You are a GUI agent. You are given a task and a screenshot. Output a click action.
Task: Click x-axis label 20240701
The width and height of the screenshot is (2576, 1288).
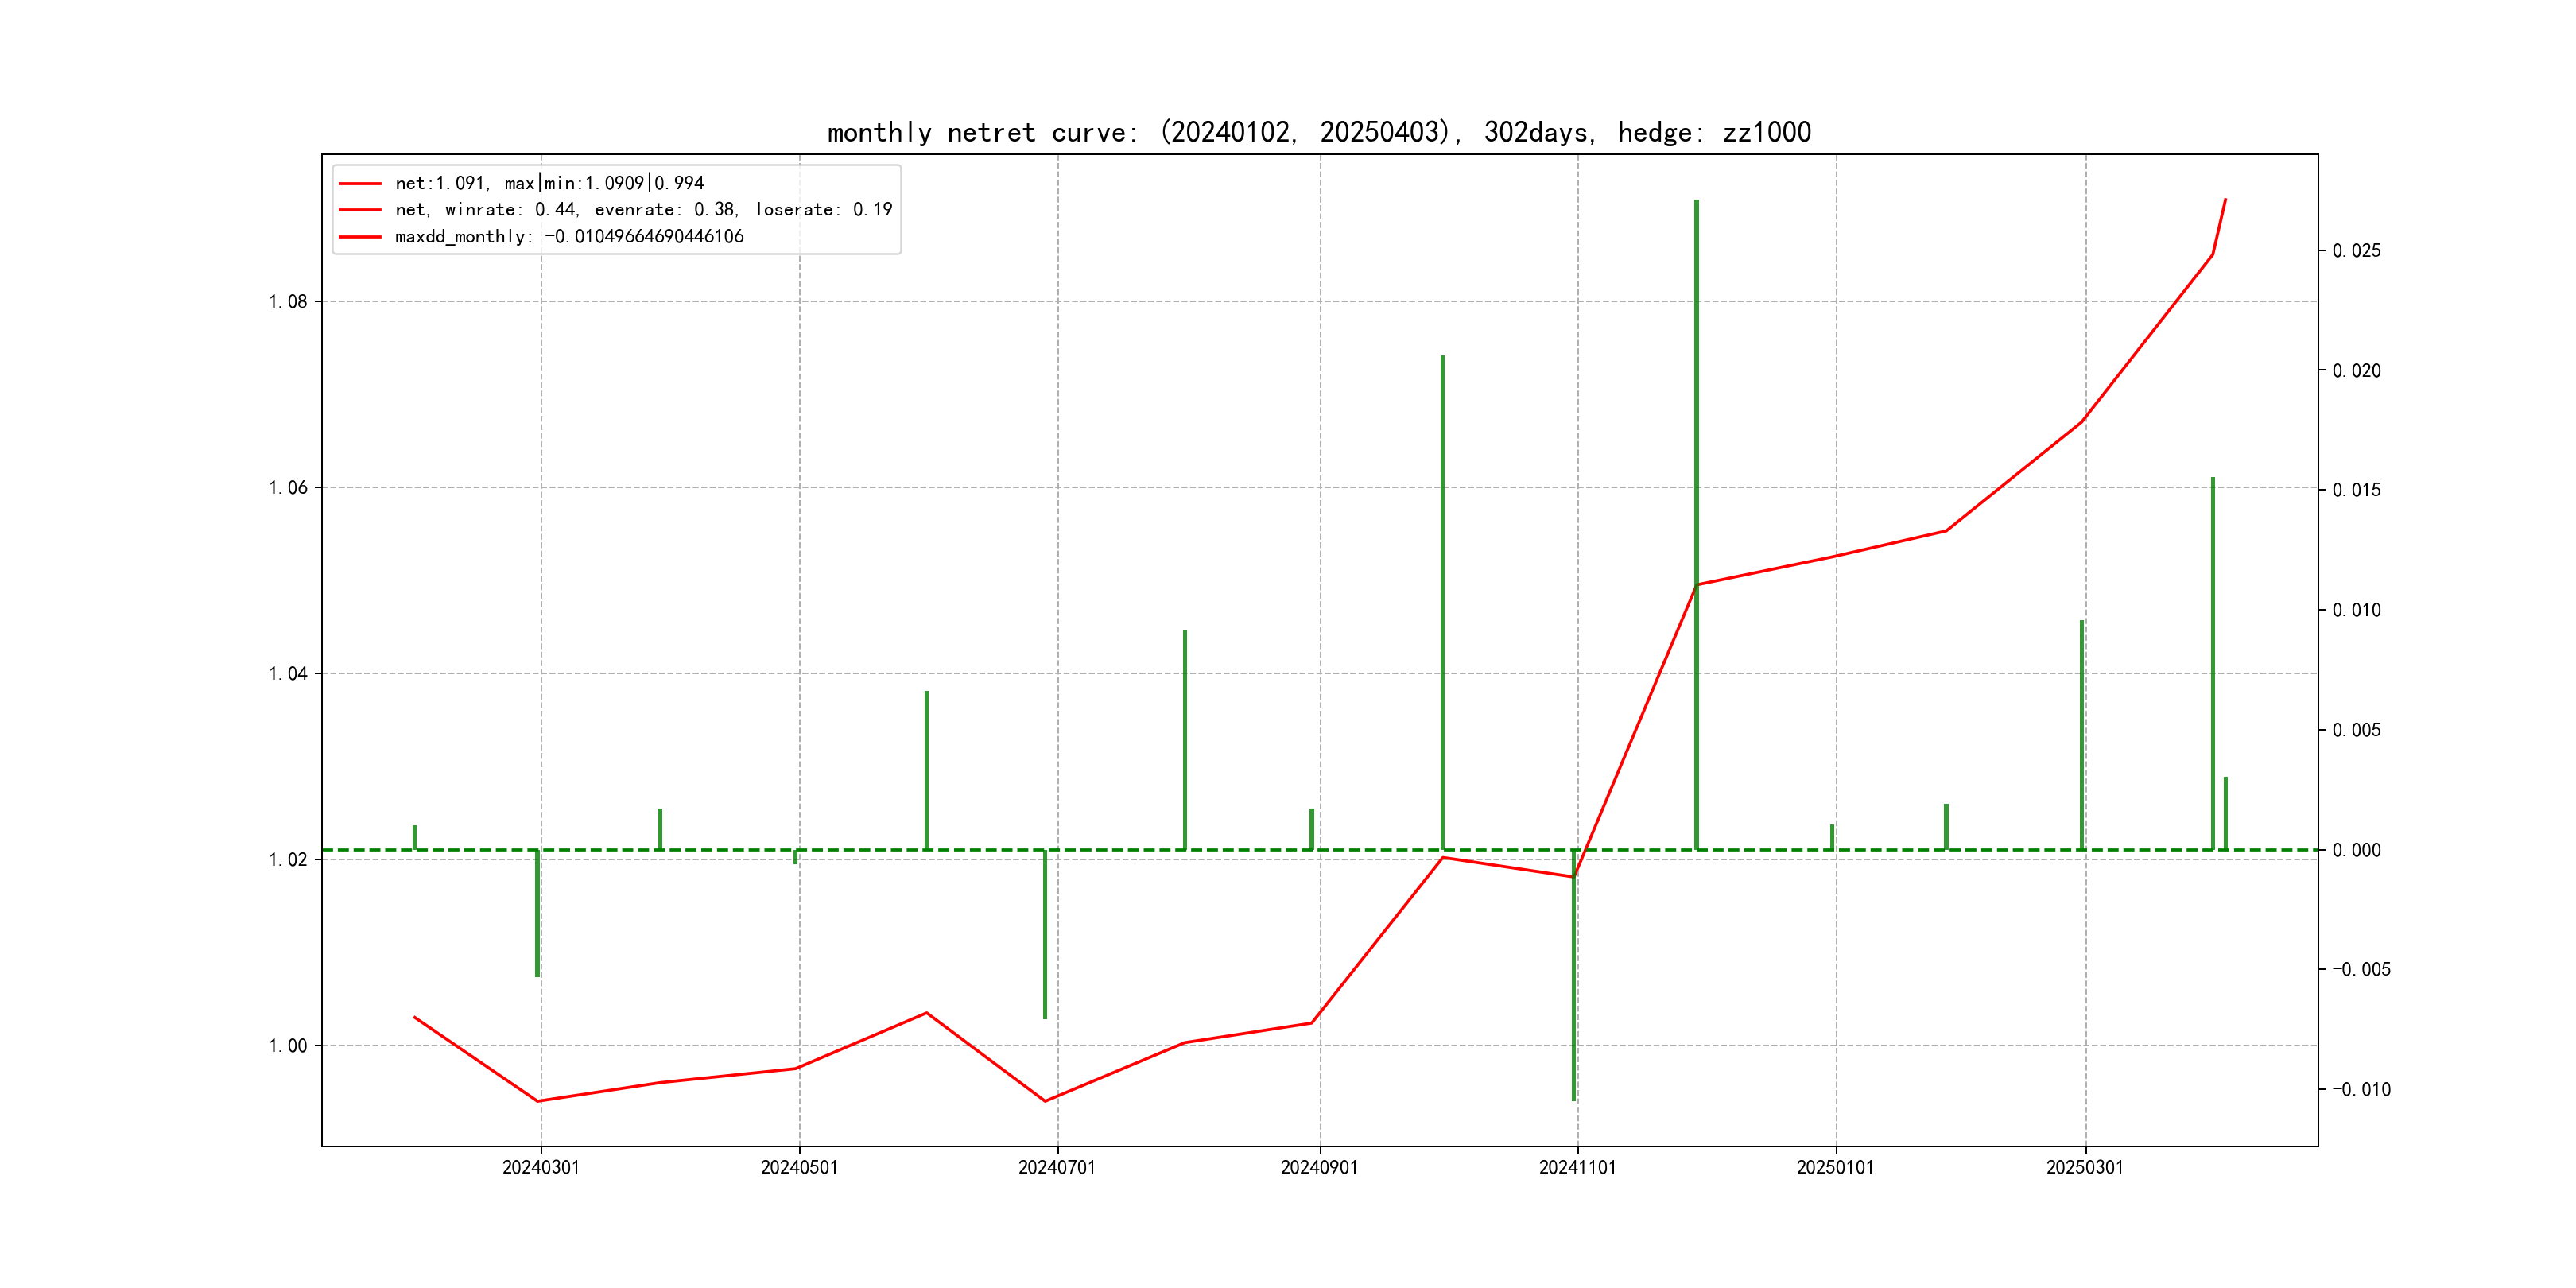coord(1057,1167)
